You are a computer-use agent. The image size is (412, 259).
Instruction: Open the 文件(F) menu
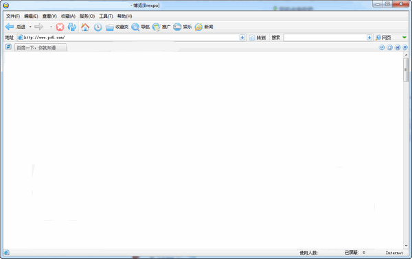13,16
